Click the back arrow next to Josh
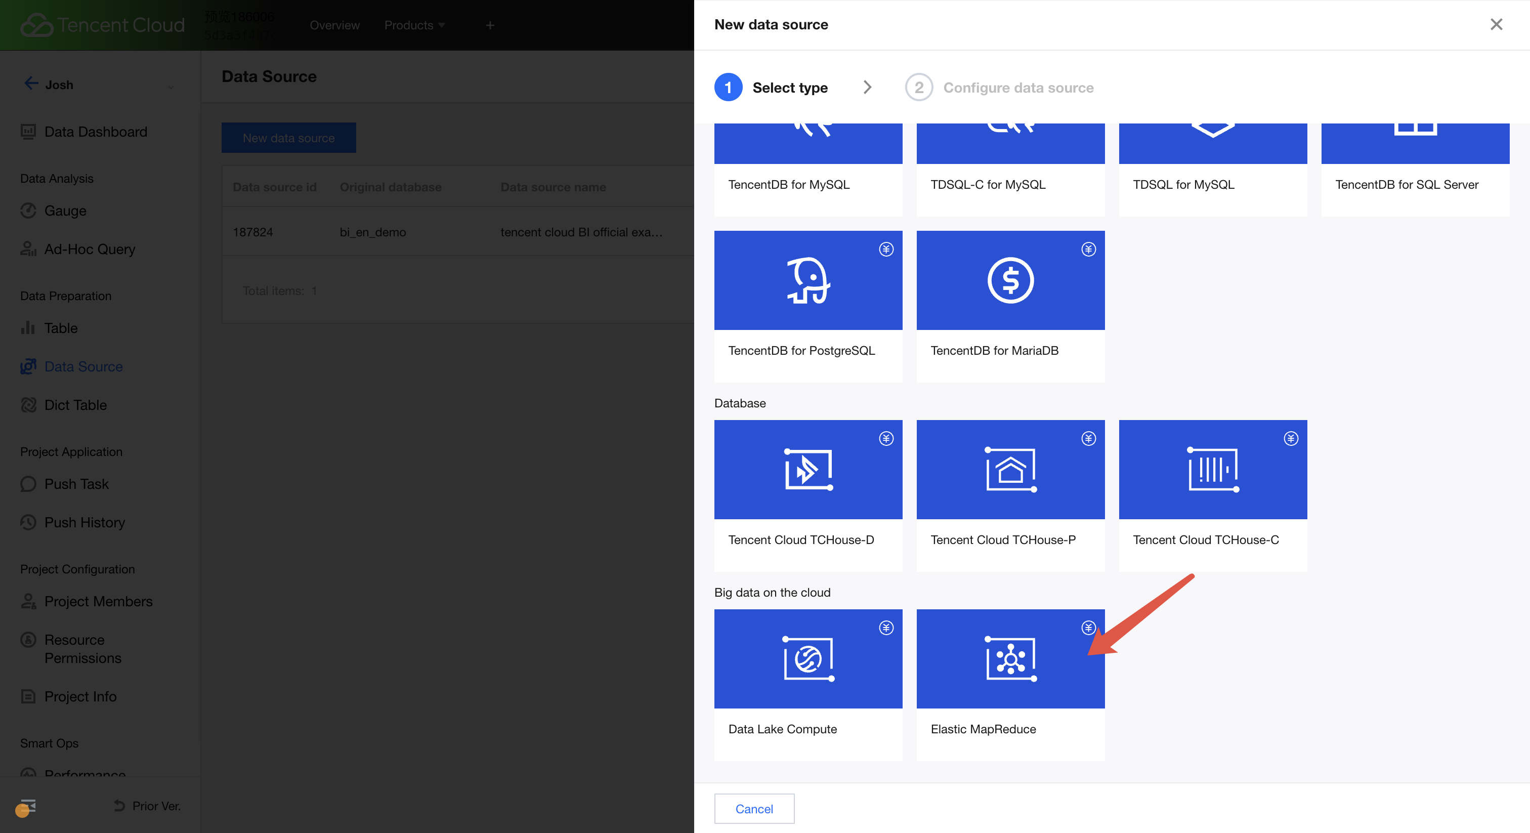The image size is (1530, 833). [31, 83]
